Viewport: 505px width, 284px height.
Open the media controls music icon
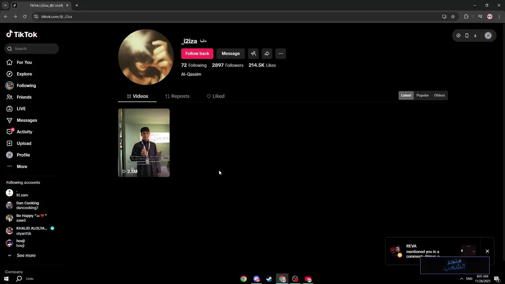[480, 17]
